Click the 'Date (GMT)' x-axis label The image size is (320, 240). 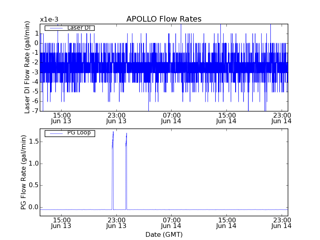(x=164, y=234)
